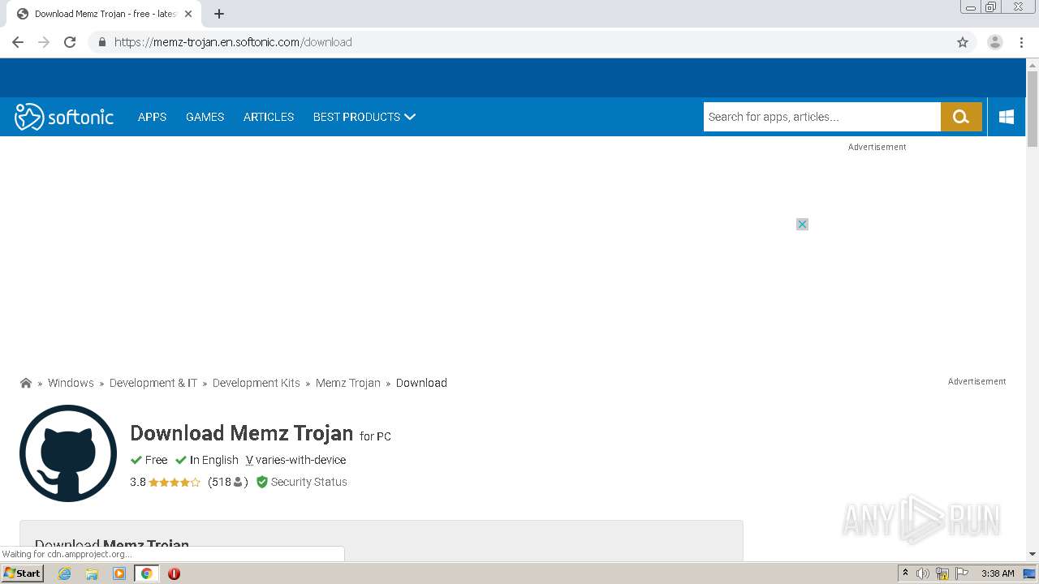Screen dimensions: 1039x584
Task: Open the Windows platform selector icon
Action: pyautogui.click(x=1007, y=117)
